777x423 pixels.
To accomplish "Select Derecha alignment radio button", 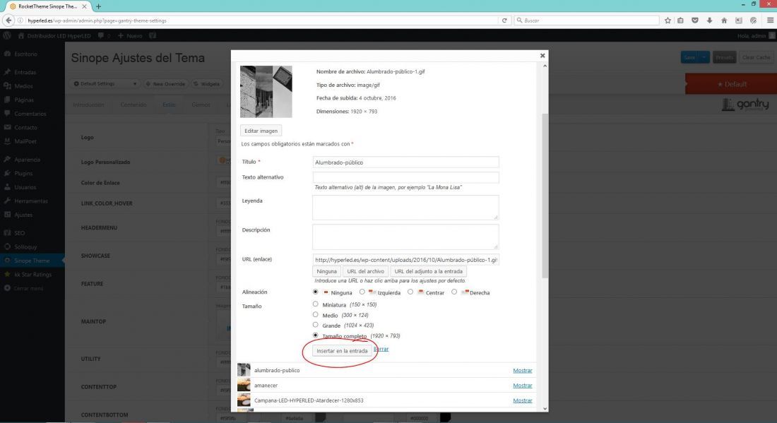I will coord(454,292).
